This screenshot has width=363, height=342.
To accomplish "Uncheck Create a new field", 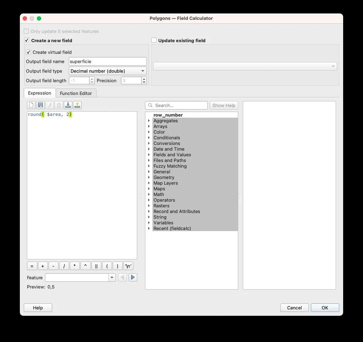I will tap(27, 40).
